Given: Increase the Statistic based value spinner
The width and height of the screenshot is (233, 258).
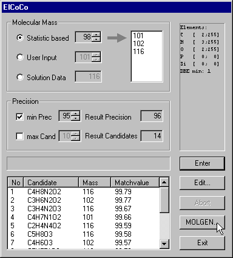Looking at the screenshot, I should click(x=96, y=35).
